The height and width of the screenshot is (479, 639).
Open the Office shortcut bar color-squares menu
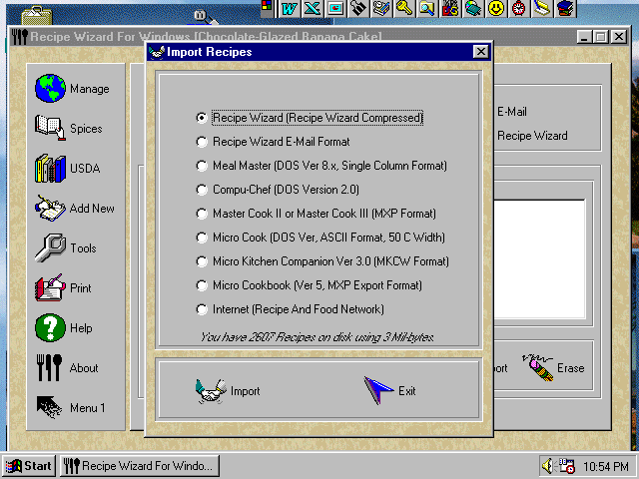(x=267, y=7)
